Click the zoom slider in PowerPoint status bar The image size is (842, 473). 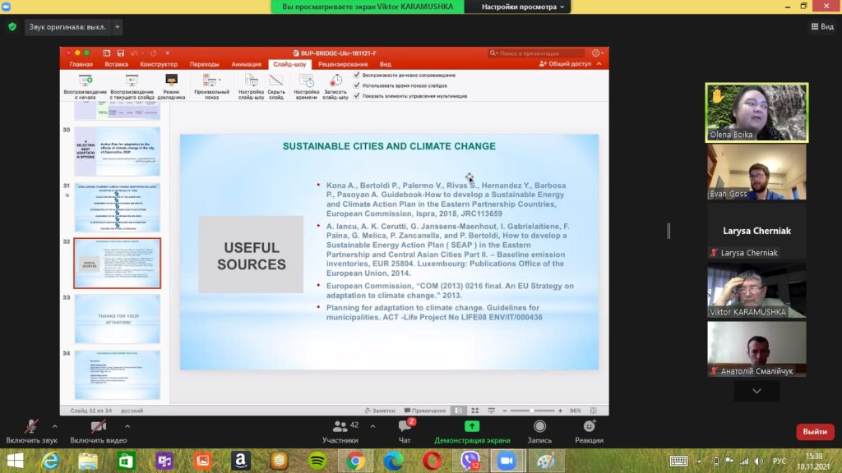[533, 411]
